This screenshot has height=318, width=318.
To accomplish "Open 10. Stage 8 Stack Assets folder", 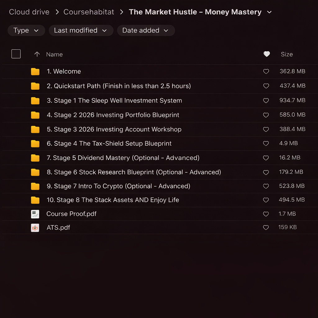I will coord(113,200).
